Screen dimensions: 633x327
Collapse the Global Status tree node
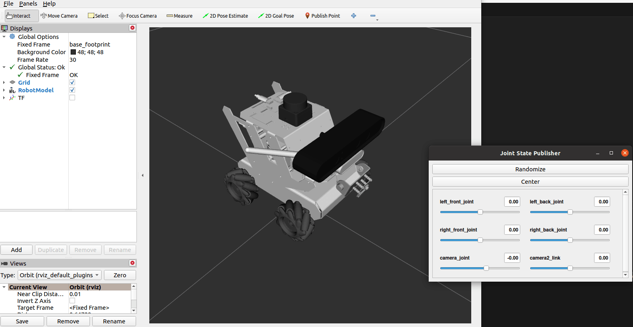coord(4,67)
